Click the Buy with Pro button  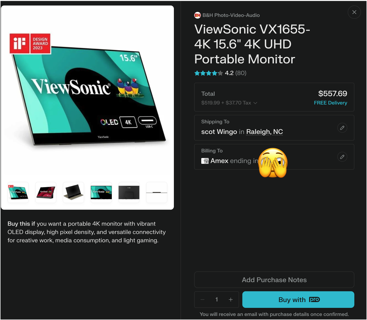298,299
